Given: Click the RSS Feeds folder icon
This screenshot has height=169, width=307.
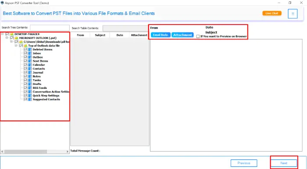Looking at the screenshot, I should 30,88.
